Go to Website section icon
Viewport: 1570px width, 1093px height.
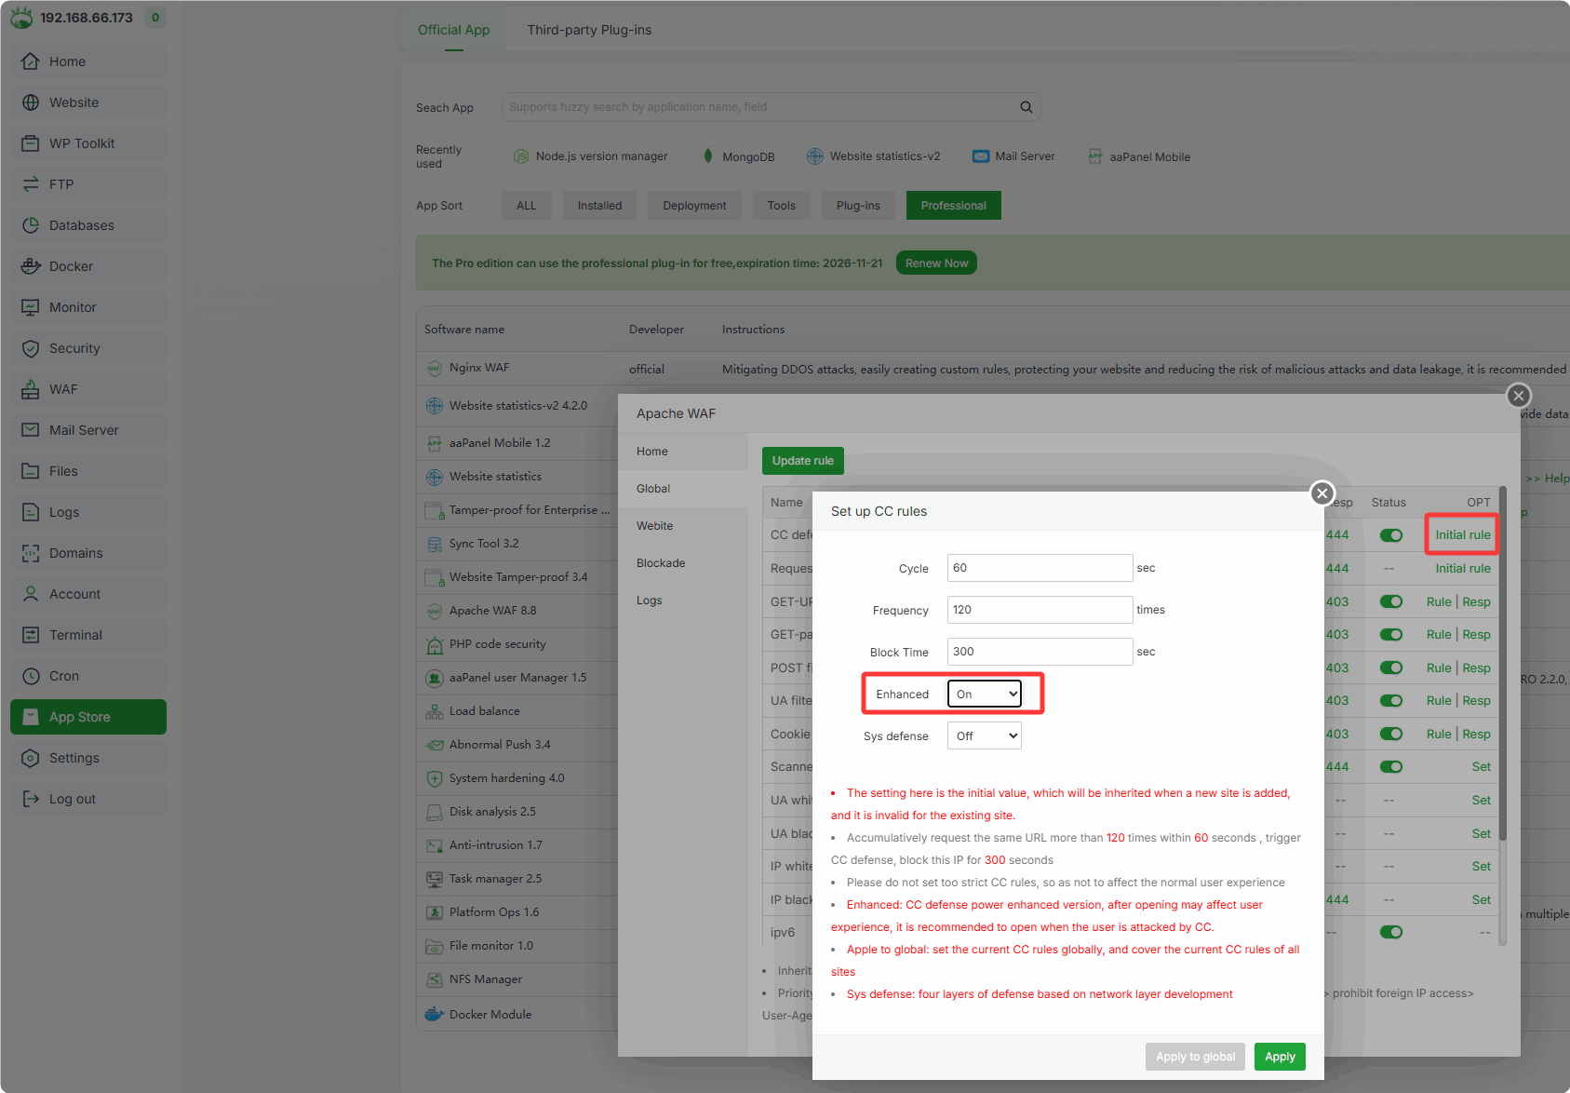tap(31, 102)
